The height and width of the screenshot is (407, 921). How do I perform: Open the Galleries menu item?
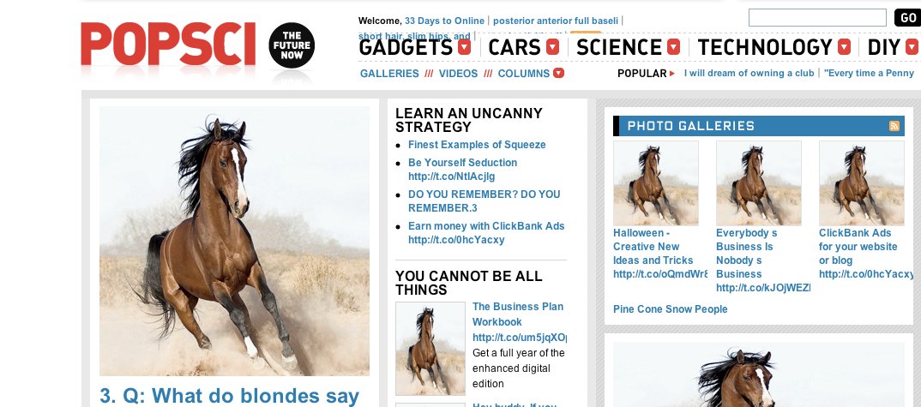point(389,74)
